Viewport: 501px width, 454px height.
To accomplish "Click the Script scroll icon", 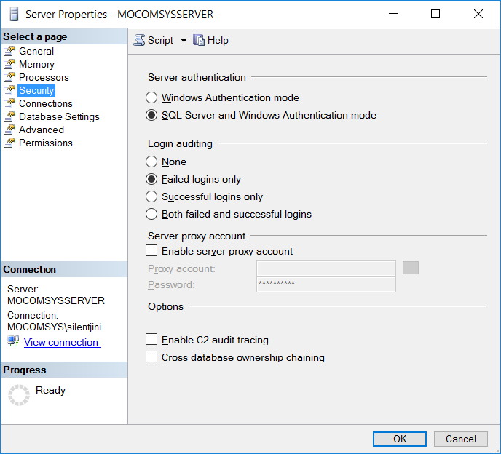I will [x=139, y=40].
